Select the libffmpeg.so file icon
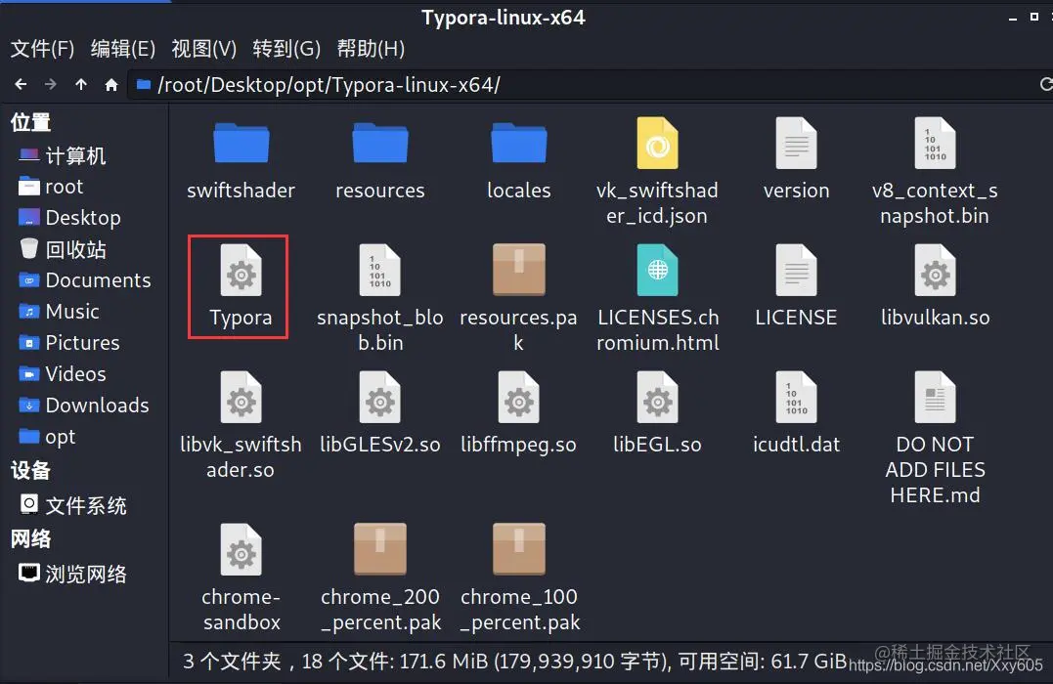This screenshot has height=684, width=1053. (x=518, y=397)
